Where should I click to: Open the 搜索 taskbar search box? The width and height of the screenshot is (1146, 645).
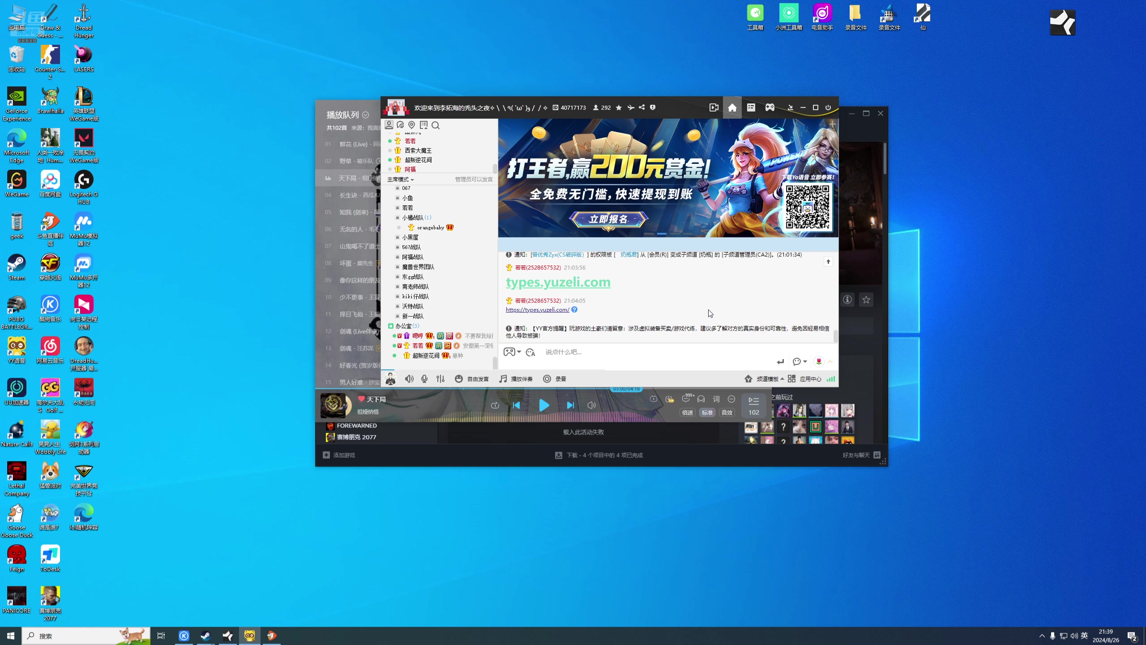86,636
